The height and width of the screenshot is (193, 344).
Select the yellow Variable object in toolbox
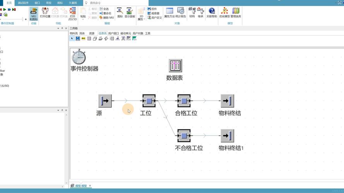click(83, 39)
